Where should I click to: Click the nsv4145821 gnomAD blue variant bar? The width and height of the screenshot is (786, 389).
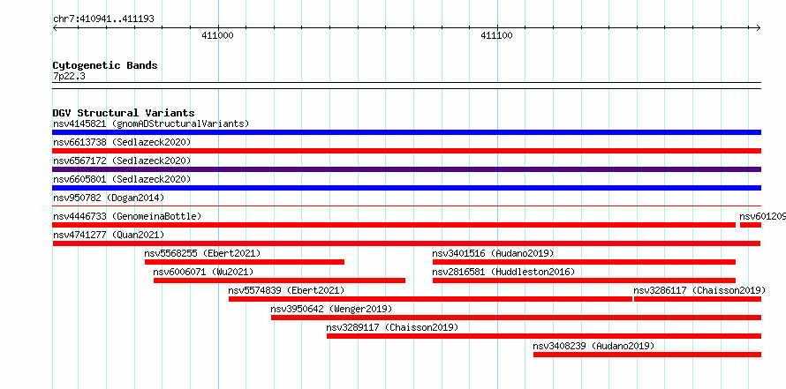(x=406, y=132)
